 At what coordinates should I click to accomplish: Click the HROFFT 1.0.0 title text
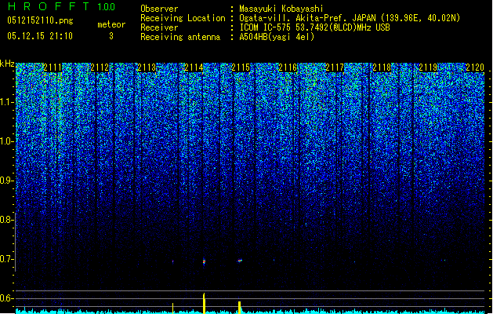(61, 6)
